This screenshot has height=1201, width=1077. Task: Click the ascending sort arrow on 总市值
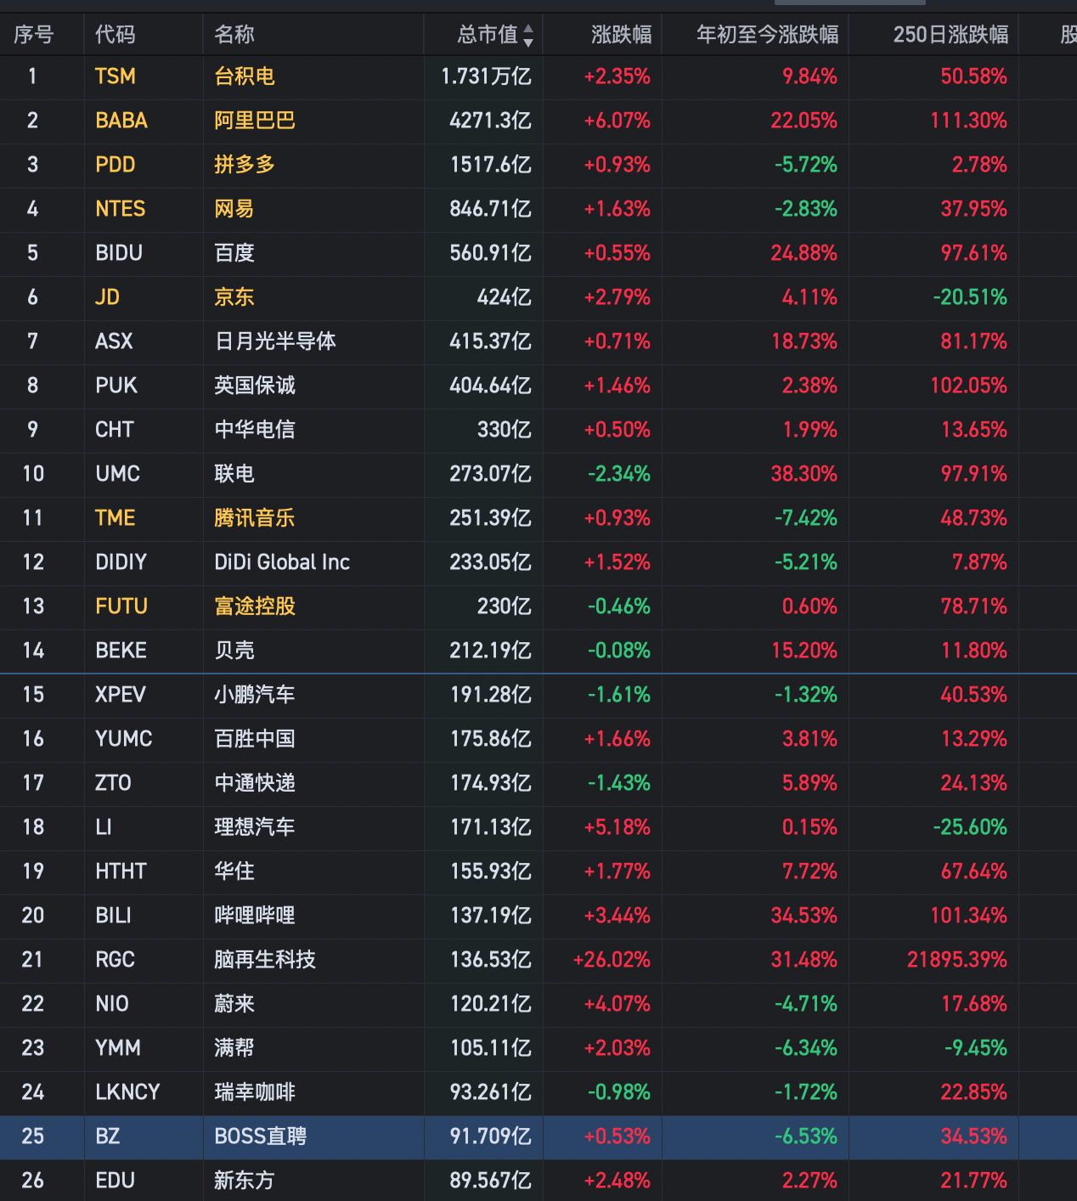(529, 29)
